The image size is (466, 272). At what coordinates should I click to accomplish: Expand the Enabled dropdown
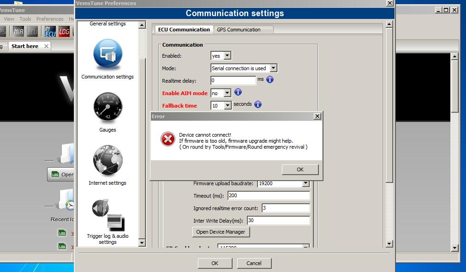pyautogui.click(x=227, y=56)
